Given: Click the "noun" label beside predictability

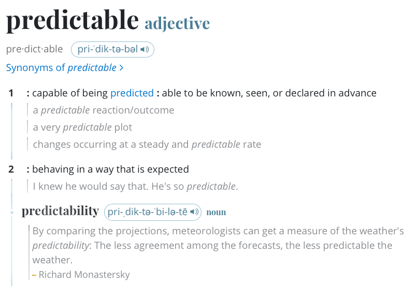Looking at the screenshot, I should [x=216, y=212].
